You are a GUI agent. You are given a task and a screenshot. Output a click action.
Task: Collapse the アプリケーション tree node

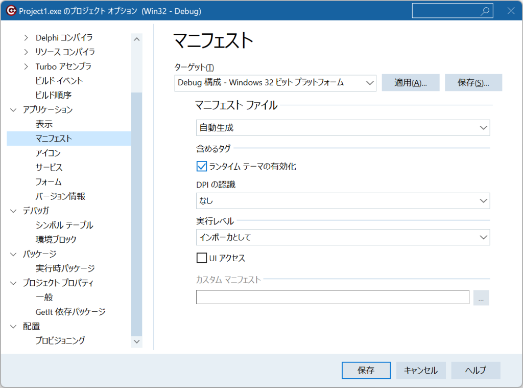click(13, 110)
